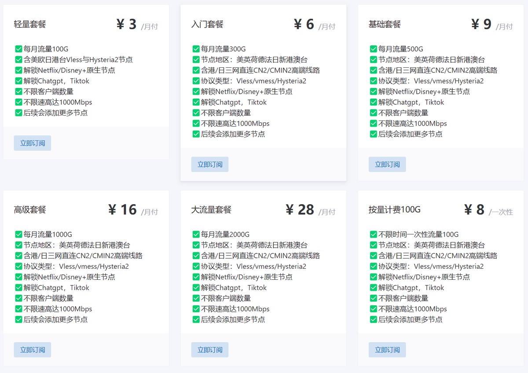Click the checkmark beside 不限速高达1000Mbps in 高级套餐
The image size is (528, 373).
18,308
